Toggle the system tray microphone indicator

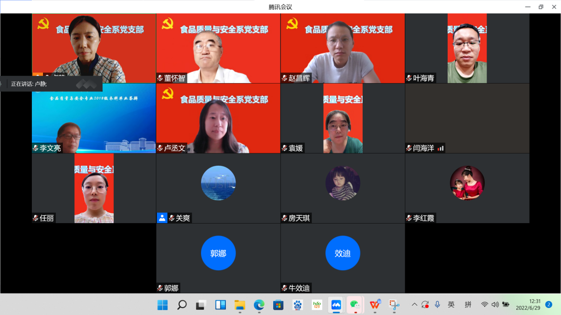coord(437,304)
